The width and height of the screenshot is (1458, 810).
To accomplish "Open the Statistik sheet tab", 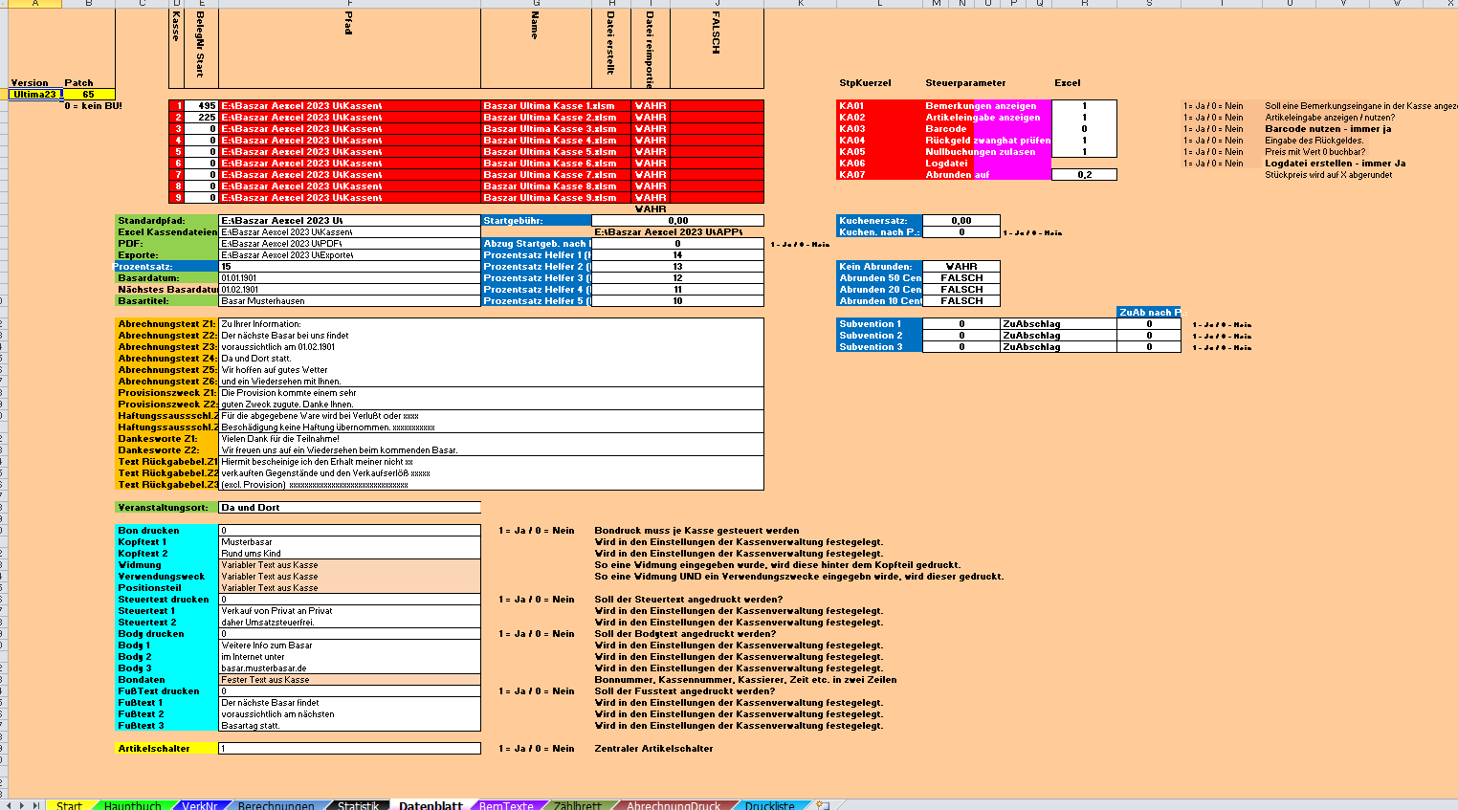I will click(x=358, y=806).
